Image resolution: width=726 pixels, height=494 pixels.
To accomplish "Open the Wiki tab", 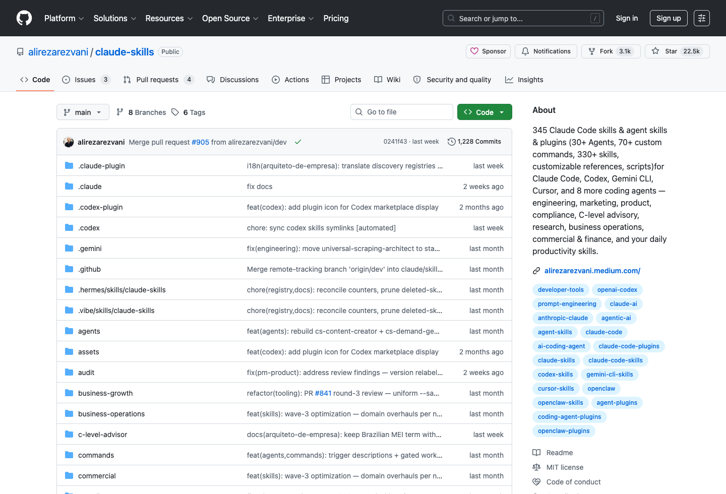I will (387, 80).
